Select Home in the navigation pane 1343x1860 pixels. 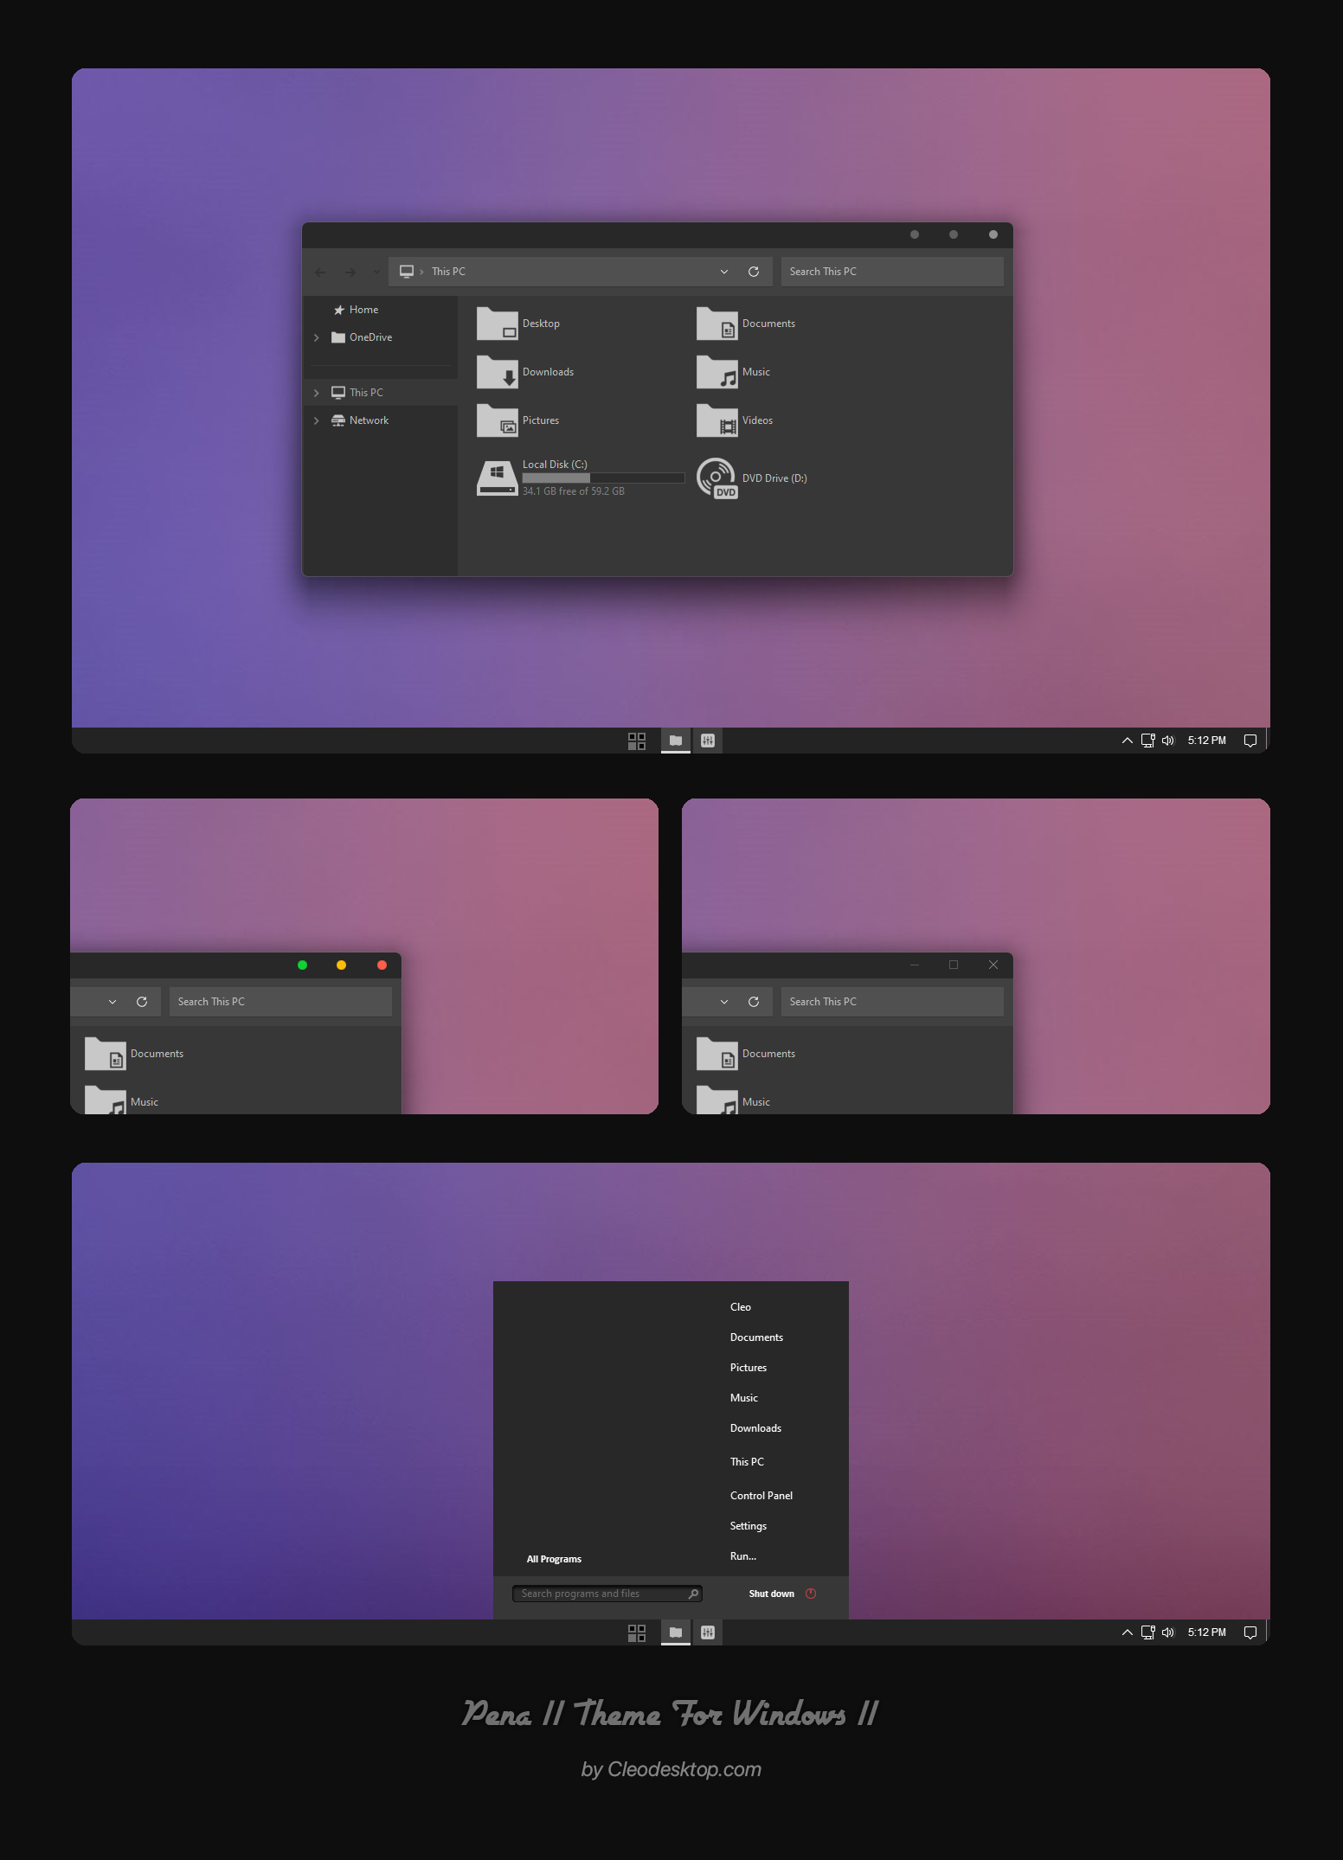pyautogui.click(x=363, y=310)
